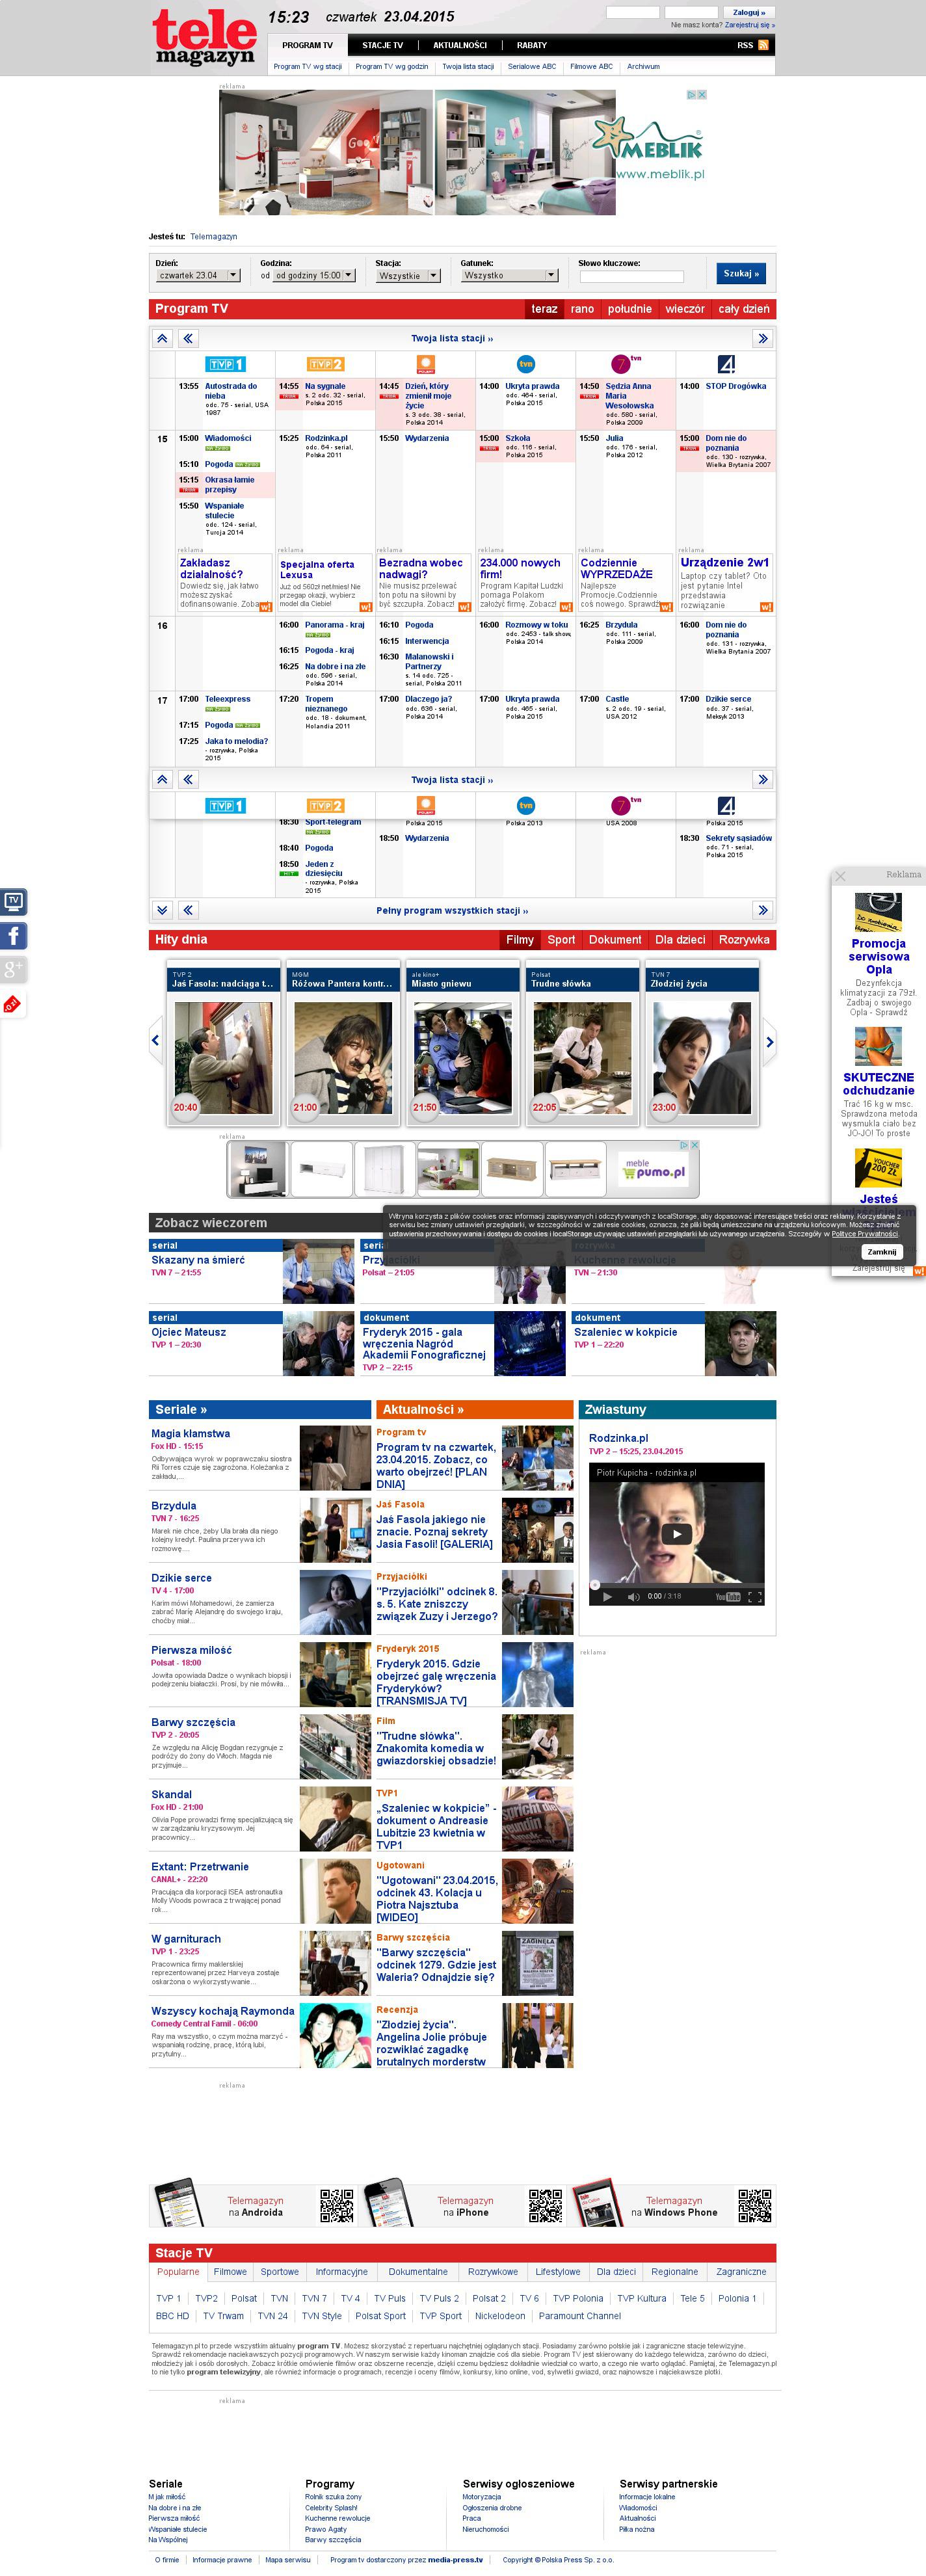Expand the Gatunek dropdown

509,275
